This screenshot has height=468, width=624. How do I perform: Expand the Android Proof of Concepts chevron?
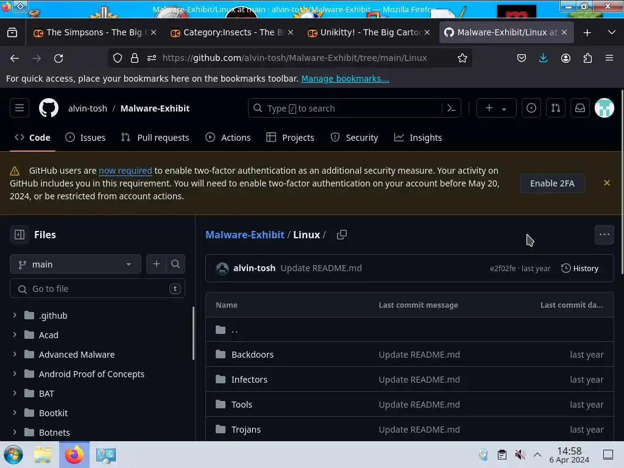click(15, 374)
